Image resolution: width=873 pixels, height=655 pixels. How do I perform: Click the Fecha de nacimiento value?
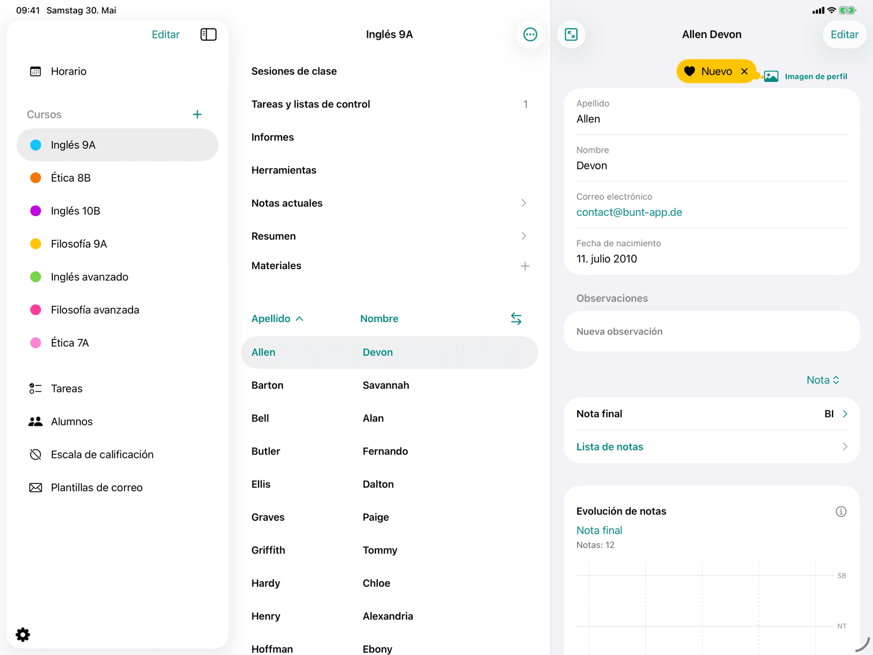coord(607,259)
